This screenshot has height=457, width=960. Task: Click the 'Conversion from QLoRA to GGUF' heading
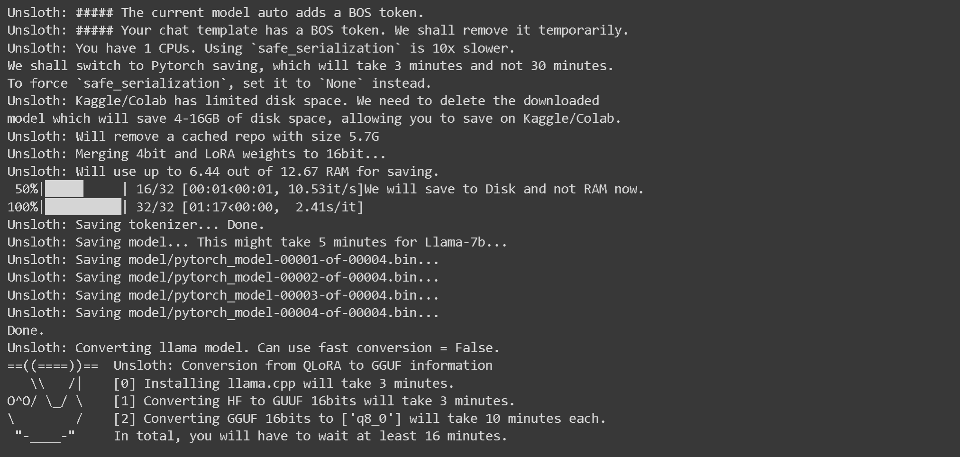click(302, 366)
